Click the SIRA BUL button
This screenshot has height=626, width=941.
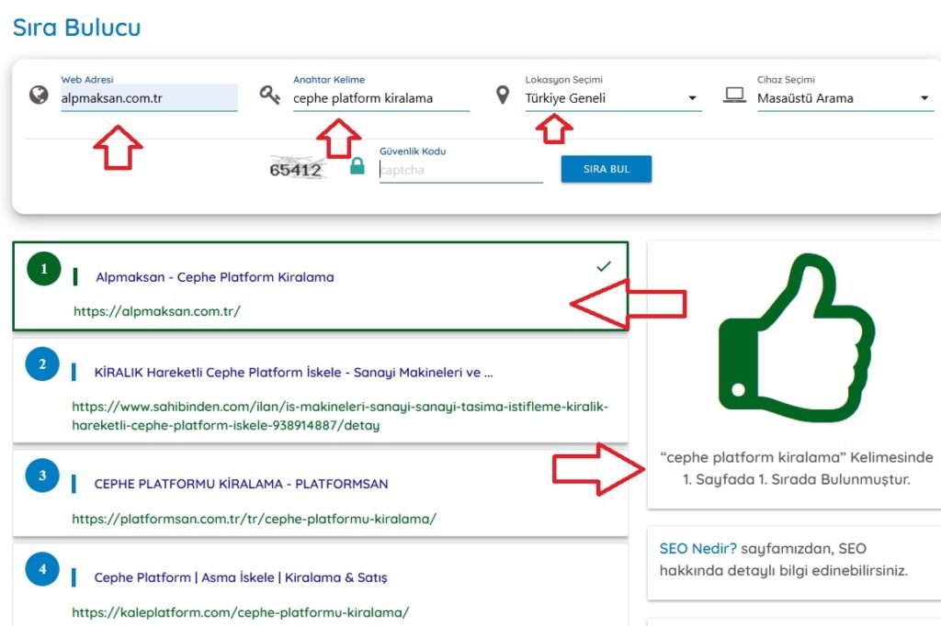606,169
